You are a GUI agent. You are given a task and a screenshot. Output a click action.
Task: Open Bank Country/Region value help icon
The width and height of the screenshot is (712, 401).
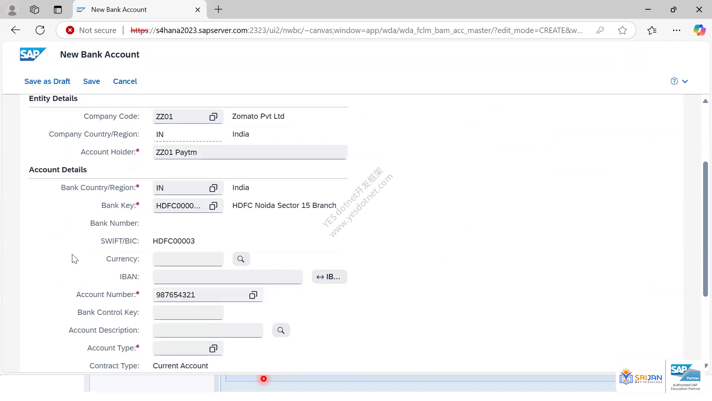pos(213,188)
